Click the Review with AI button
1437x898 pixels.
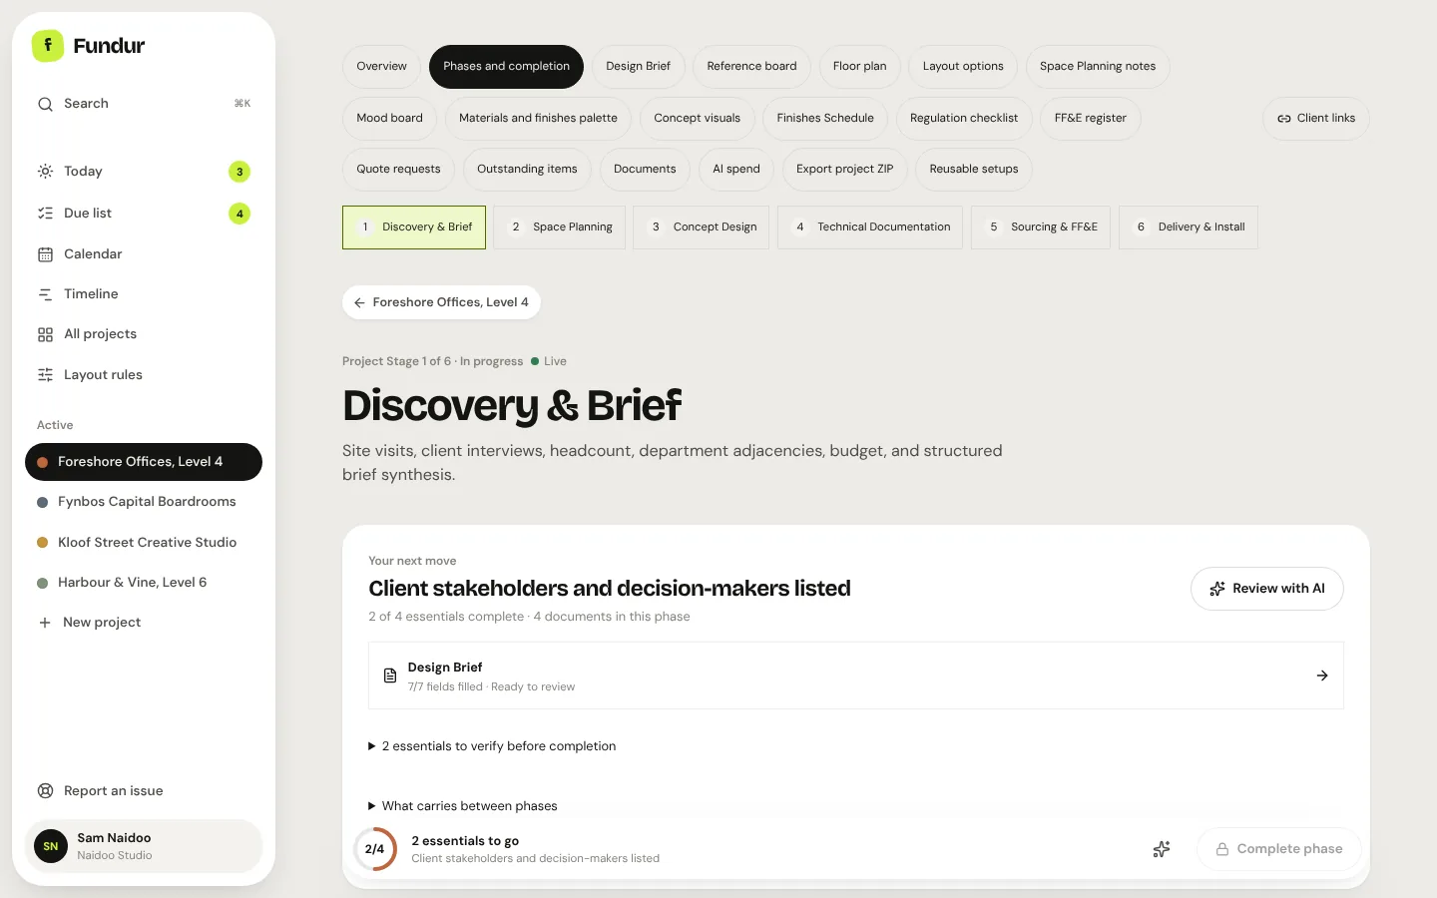point(1267,589)
